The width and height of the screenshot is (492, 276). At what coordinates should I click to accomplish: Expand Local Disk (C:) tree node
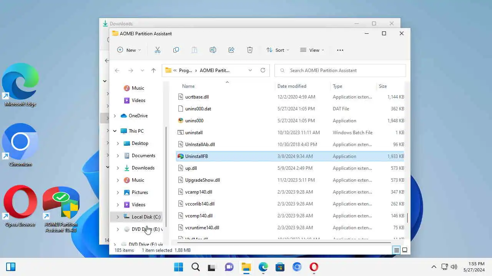118,217
